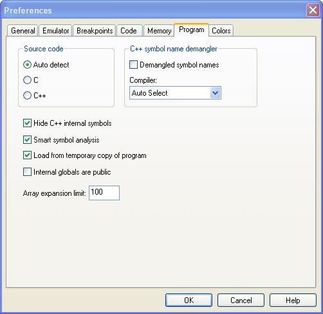Viewport: 323px width, 314px height.
Task: Switch to the Colors tab
Action: (221, 31)
